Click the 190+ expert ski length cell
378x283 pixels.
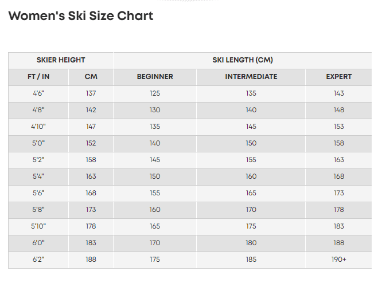coord(339,260)
